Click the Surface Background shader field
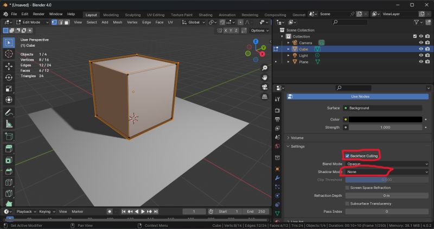The width and height of the screenshot is (434, 229). tap(382, 108)
